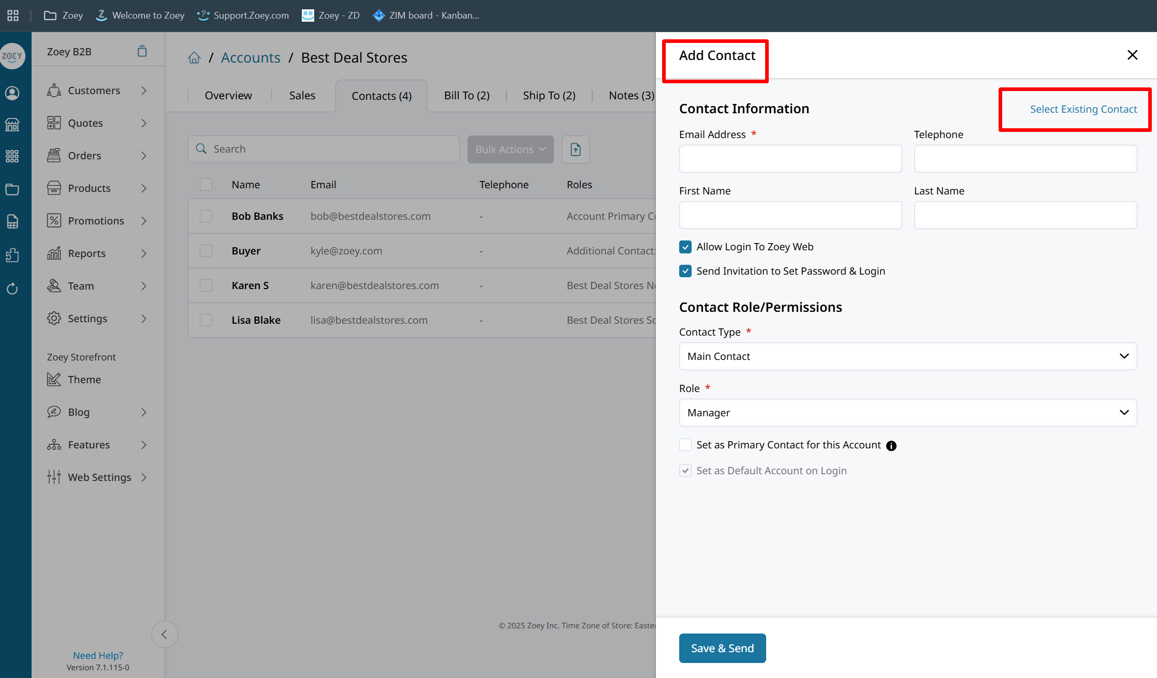1157x678 pixels.
Task: Switch to the Overview tab
Action: (x=228, y=96)
